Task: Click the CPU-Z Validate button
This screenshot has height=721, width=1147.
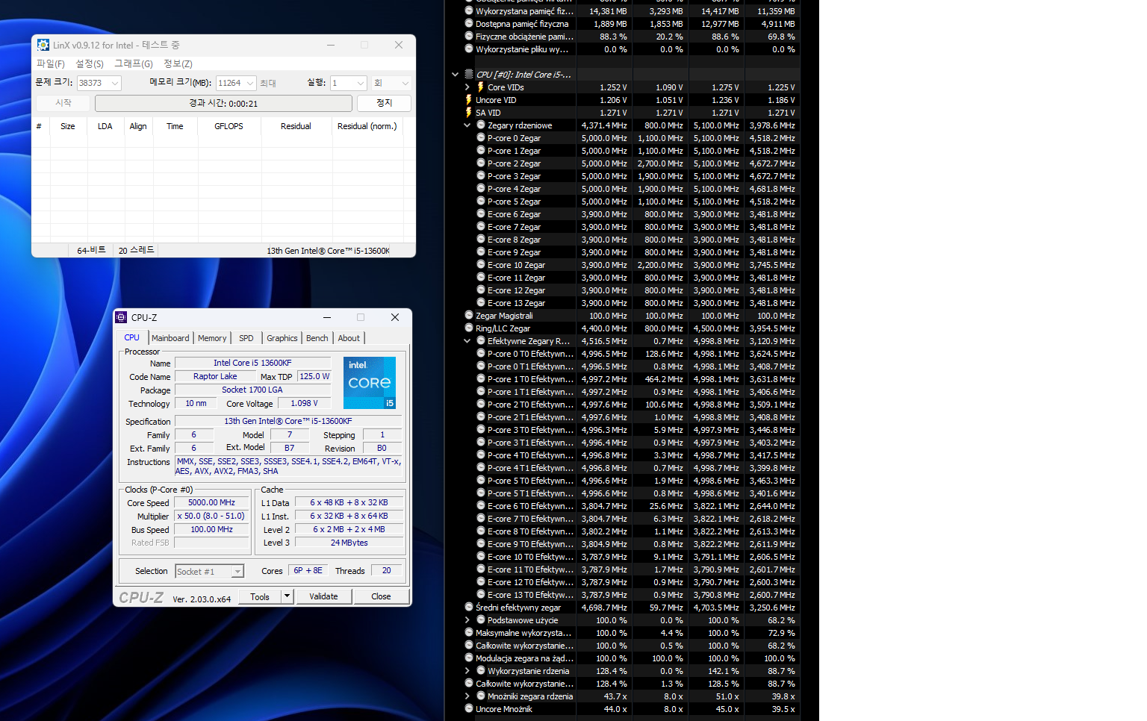Action: (x=323, y=596)
